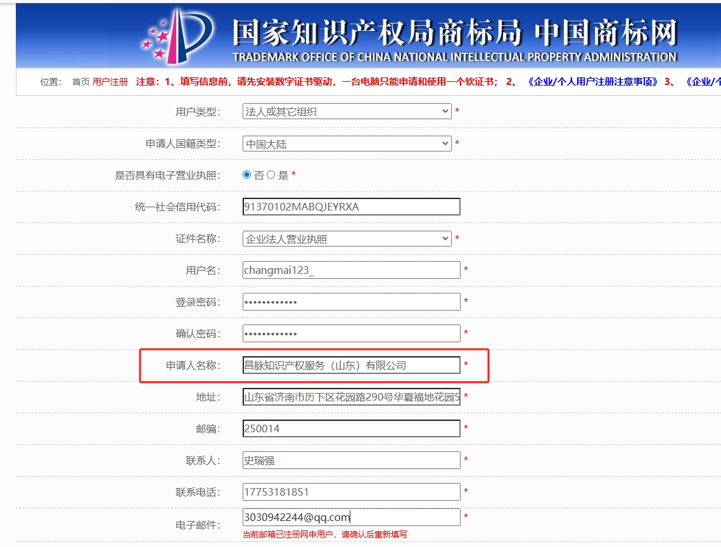The width and height of the screenshot is (721, 547).
Task: Open the 用户类型 dropdown
Action: (347, 112)
